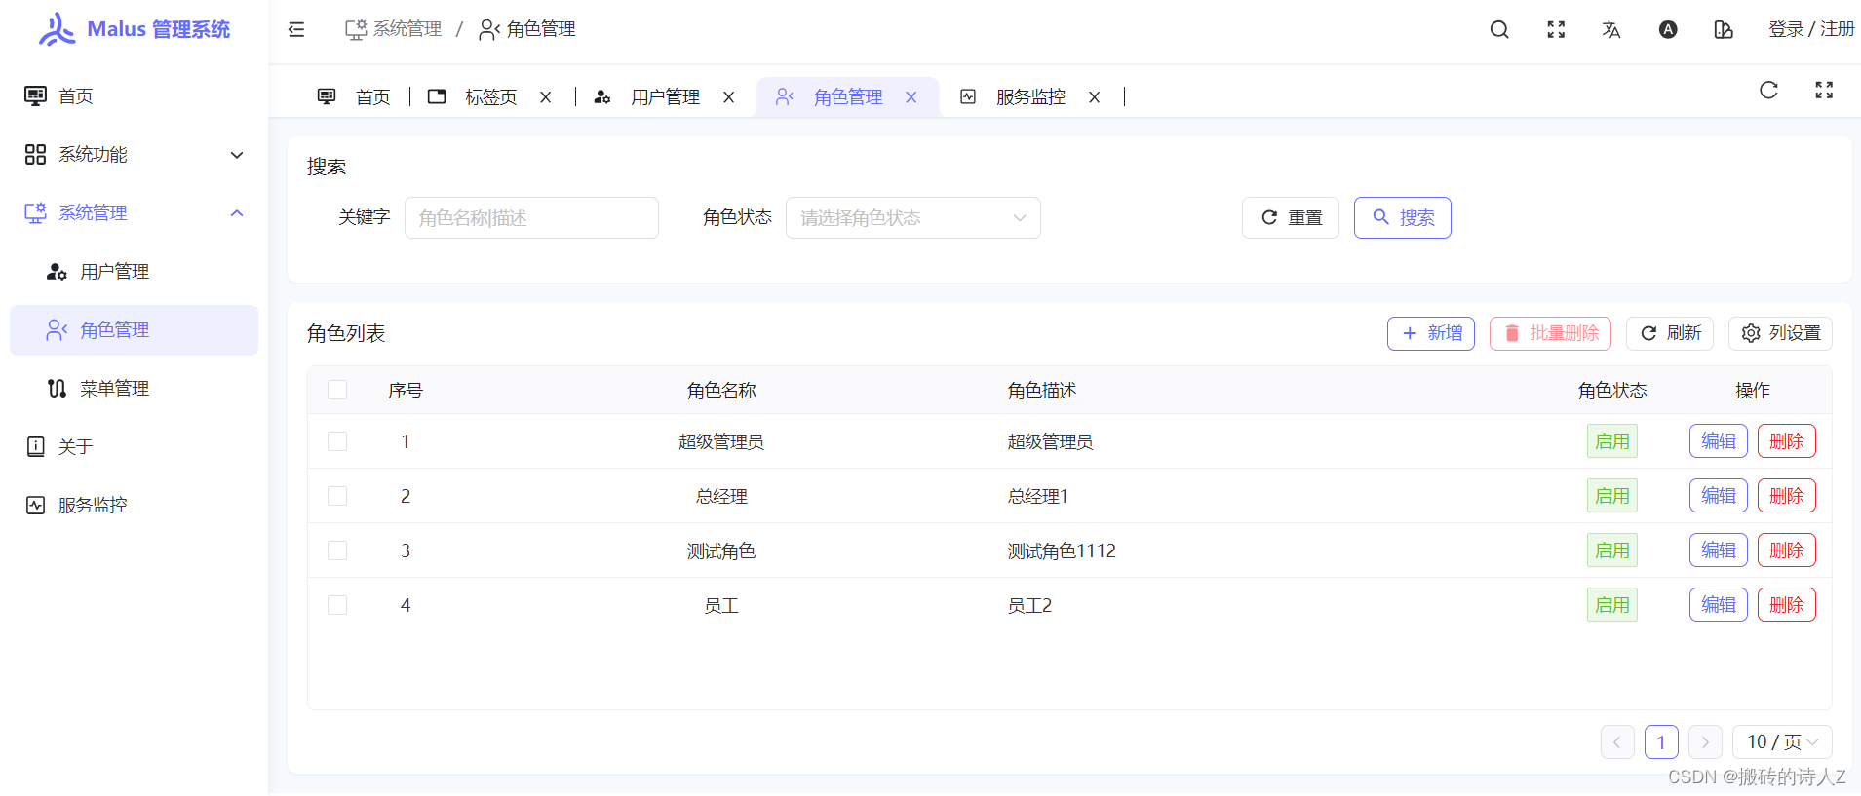Click the 搜索 button
This screenshot has height=796, width=1861.
[1403, 217]
